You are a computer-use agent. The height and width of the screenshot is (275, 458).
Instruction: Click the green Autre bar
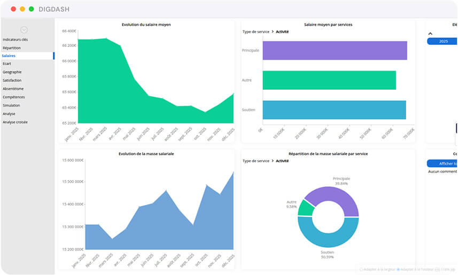(x=329, y=80)
